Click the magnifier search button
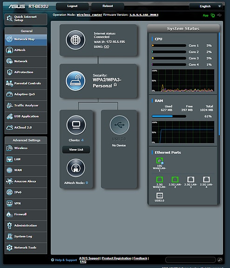The width and height of the screenshot is (230, 268). pos(220,260)
